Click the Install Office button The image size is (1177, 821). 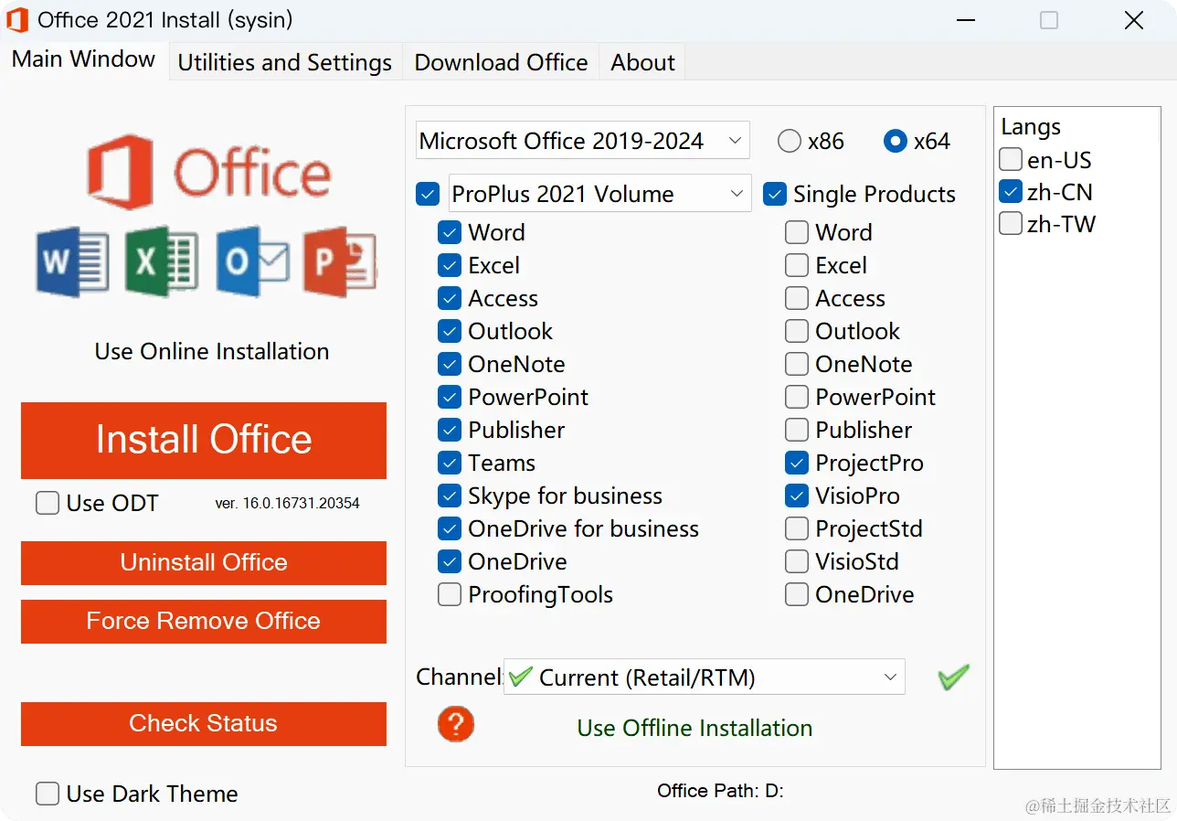tap(203, 440)
